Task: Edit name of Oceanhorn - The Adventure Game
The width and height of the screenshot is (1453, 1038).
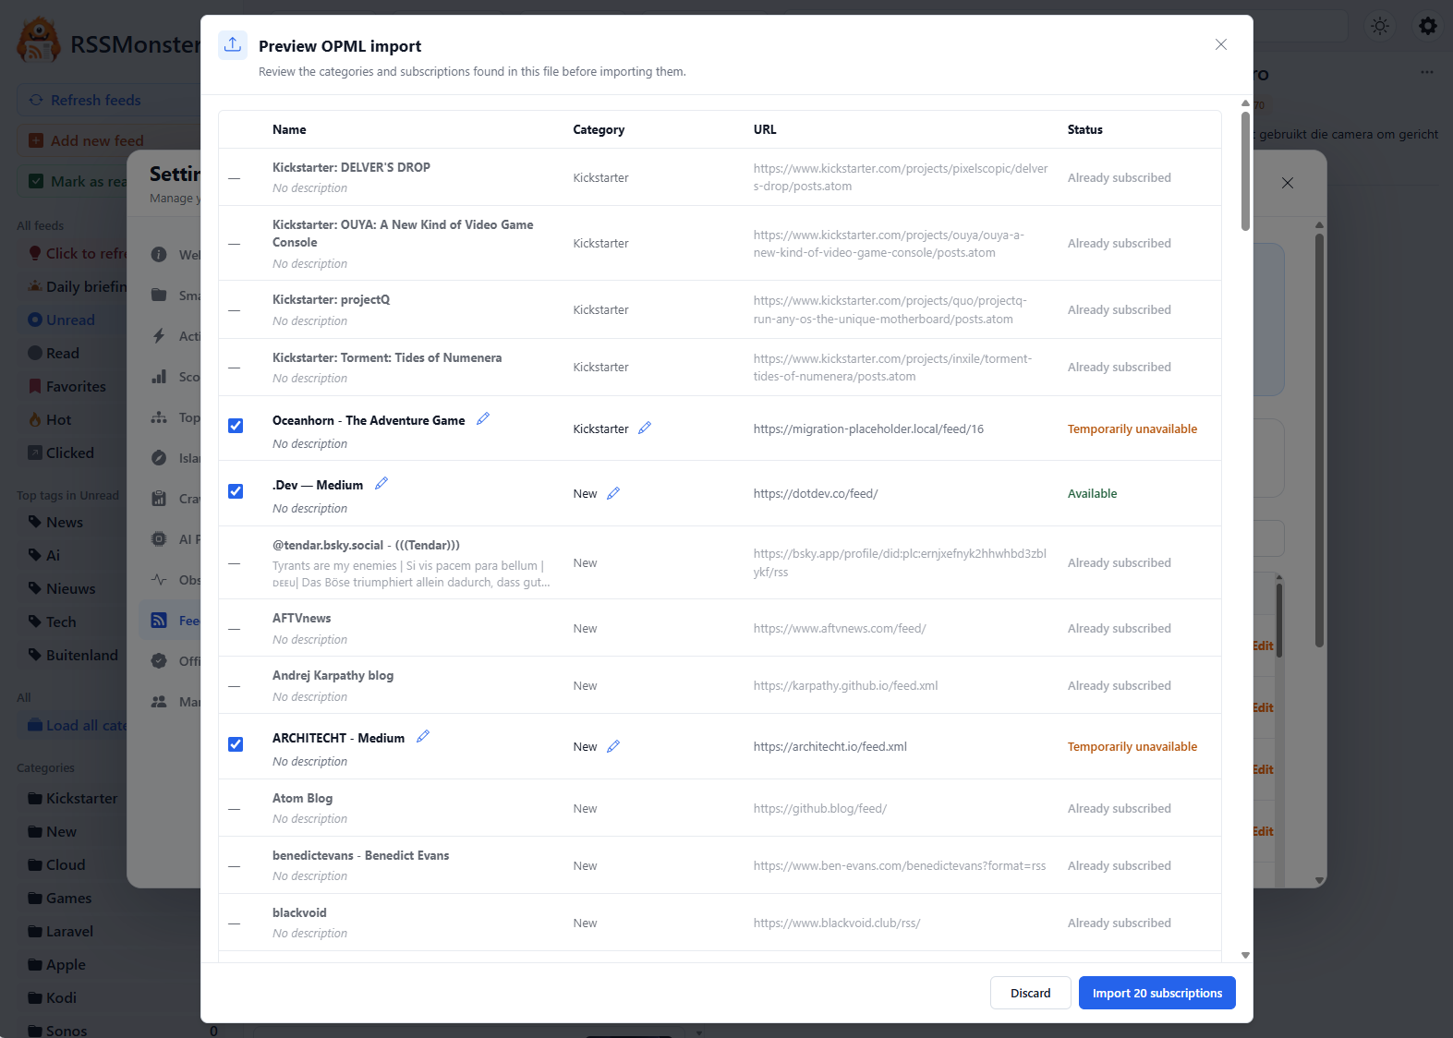Action: pyautogui.click(x=482, y=419)
